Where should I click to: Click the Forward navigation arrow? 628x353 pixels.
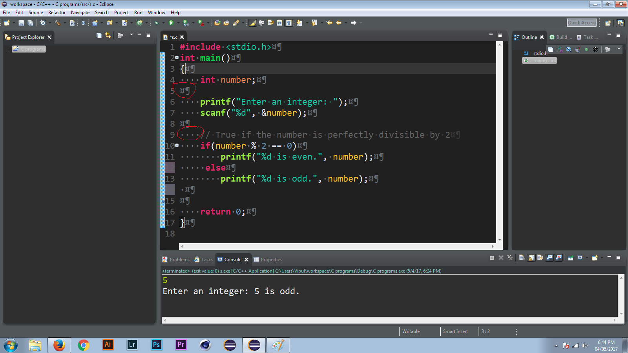[x=354, y=23]
